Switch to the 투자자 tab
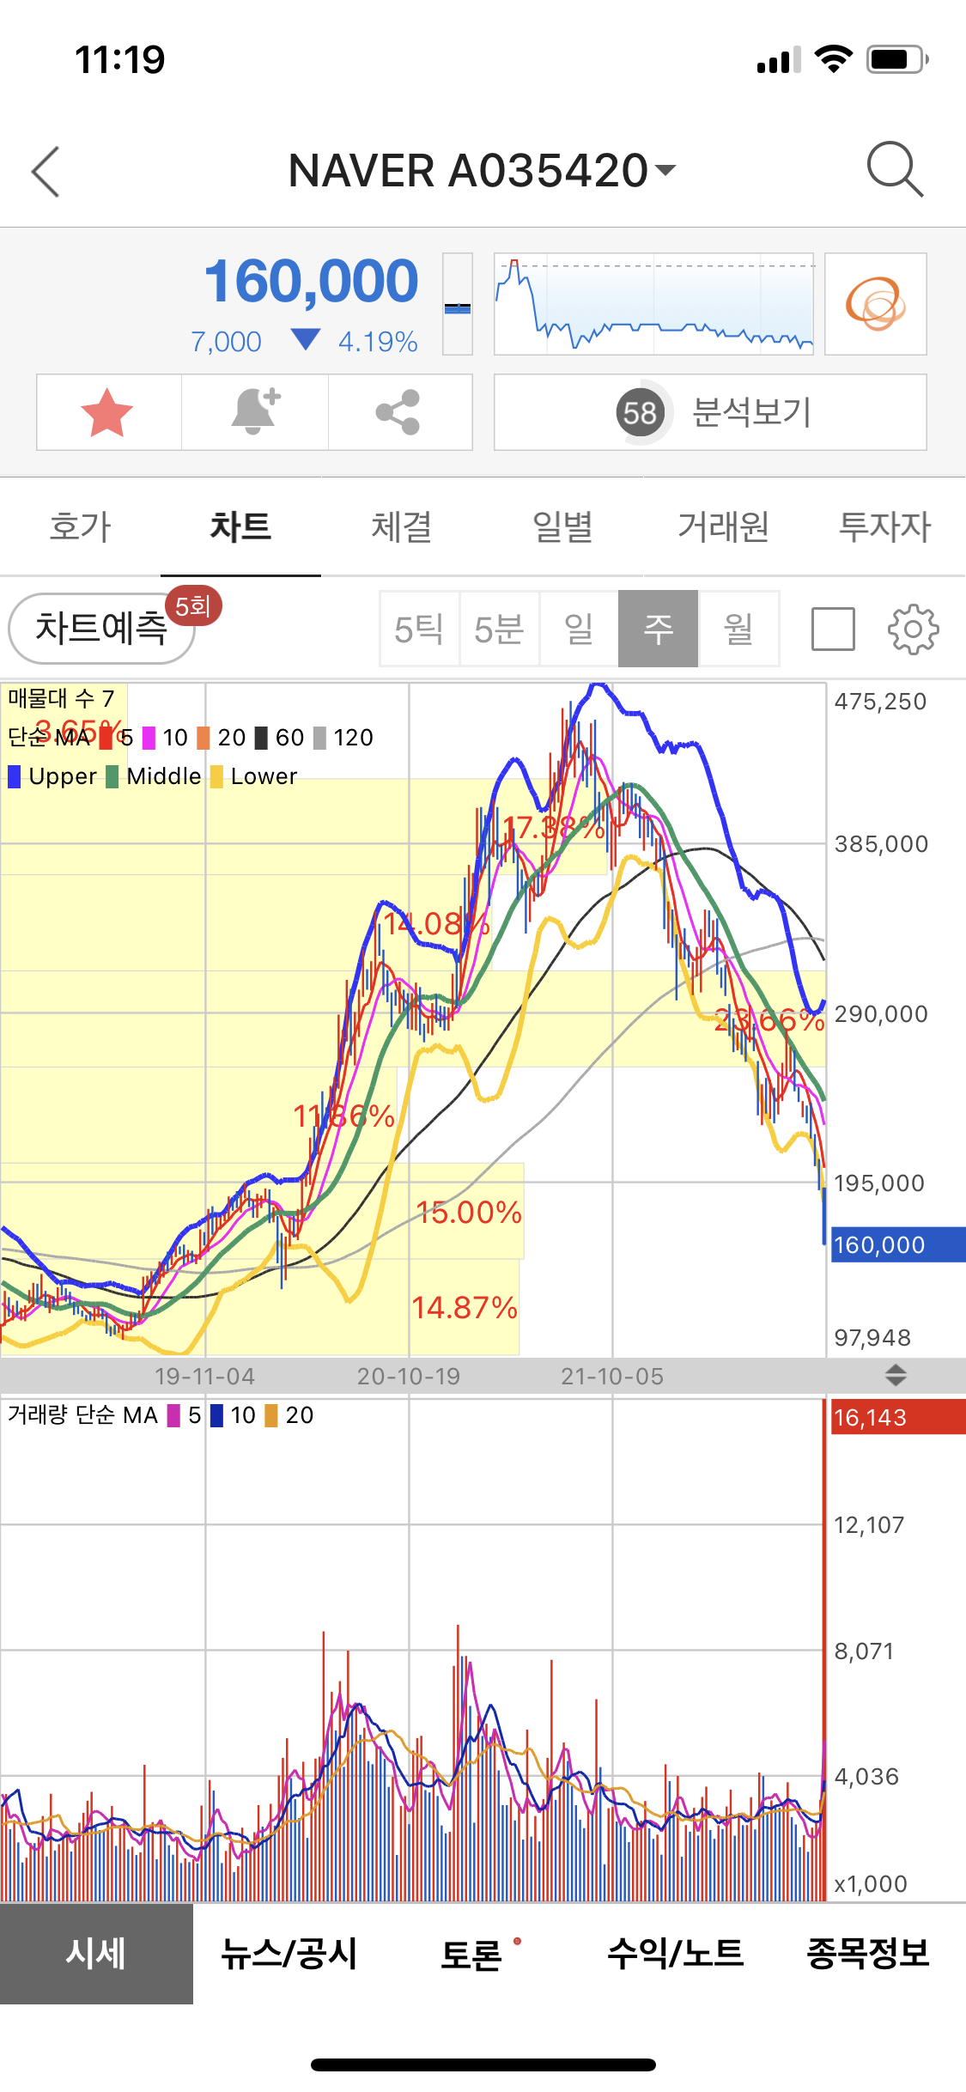 pos(884,526)
